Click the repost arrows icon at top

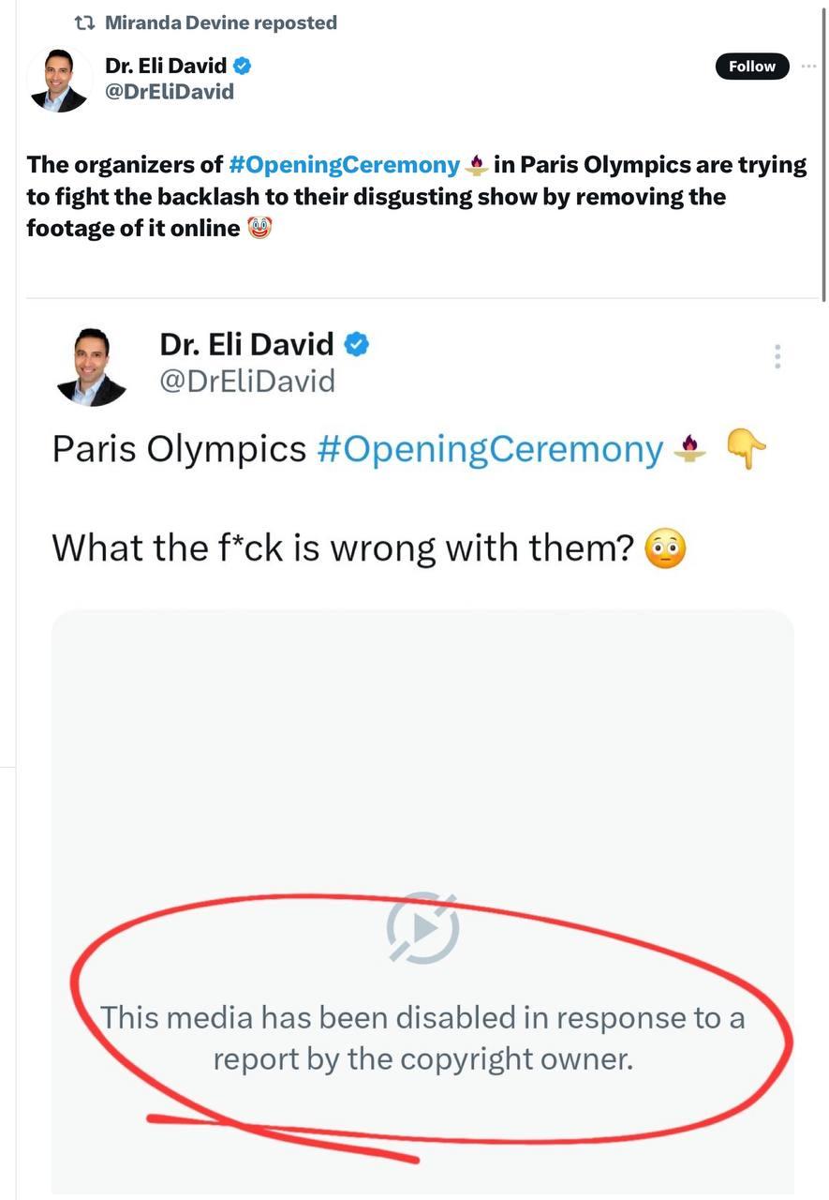tap(85, 22)
